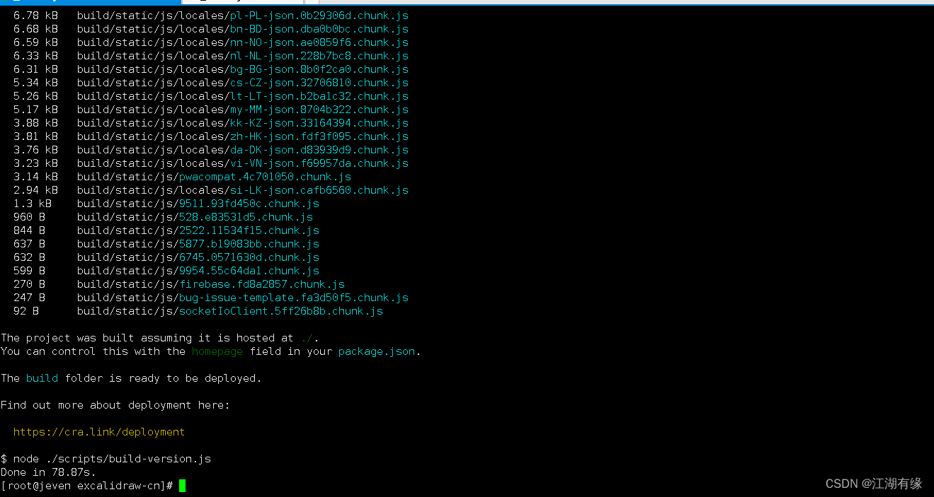Click the pl-PL-json.0b29306d.chunk.js file path
This screenshot has height=497, width=934.
click(319, 16)
